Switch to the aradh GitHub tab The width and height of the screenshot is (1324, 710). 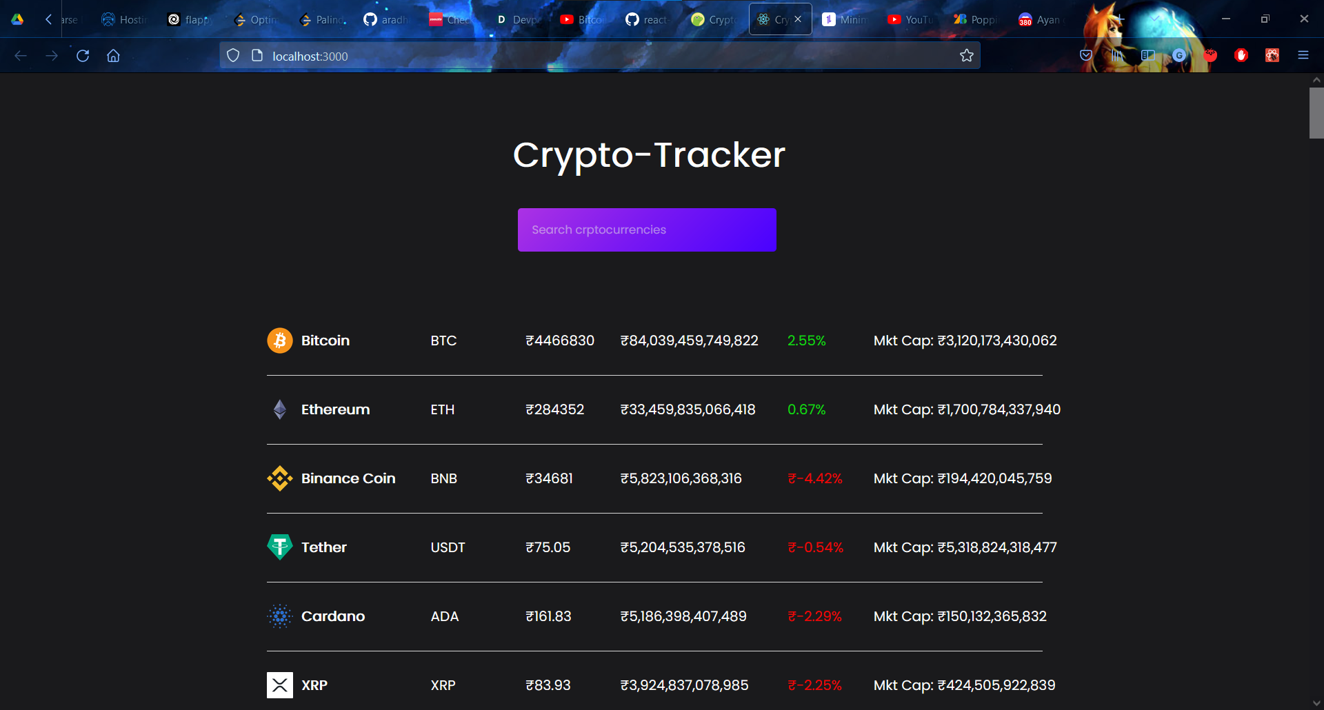click(388, 19)
